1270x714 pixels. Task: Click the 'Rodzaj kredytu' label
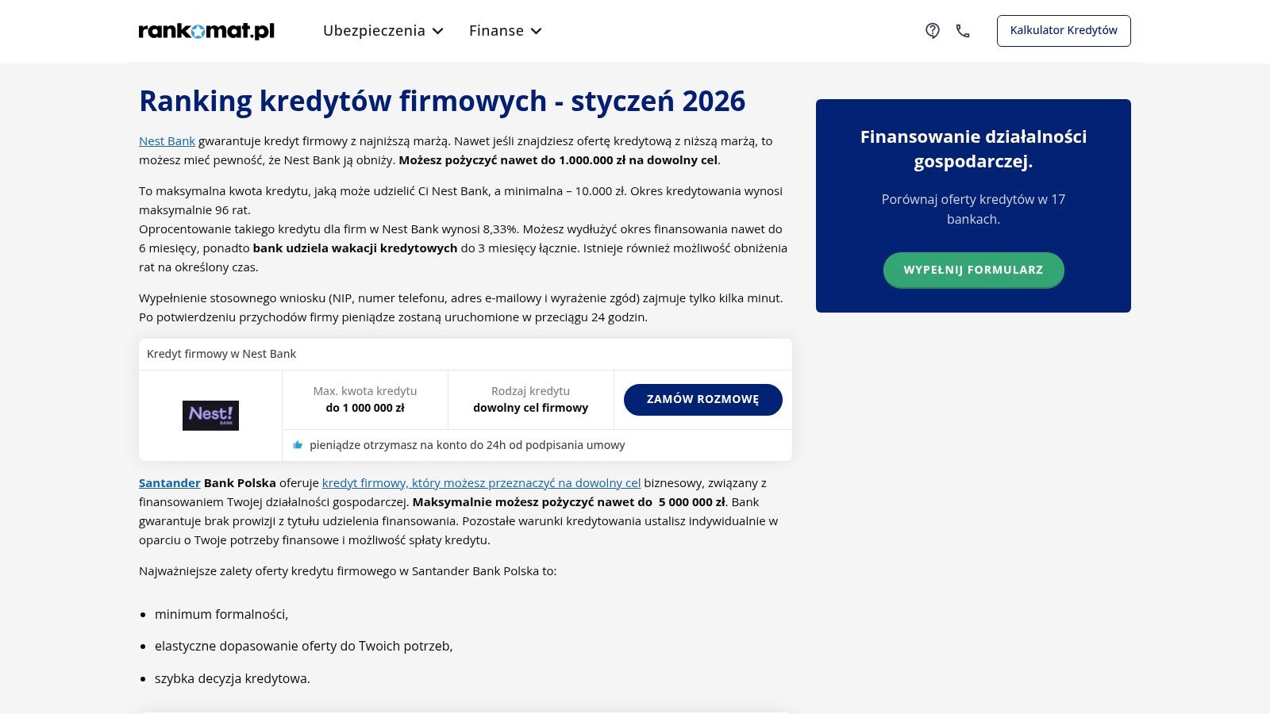click(531, 391)
